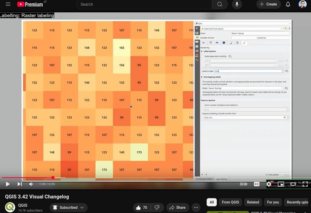Screen dimensions: 311x213
Task: Share the video
Action: coord(178,207)
